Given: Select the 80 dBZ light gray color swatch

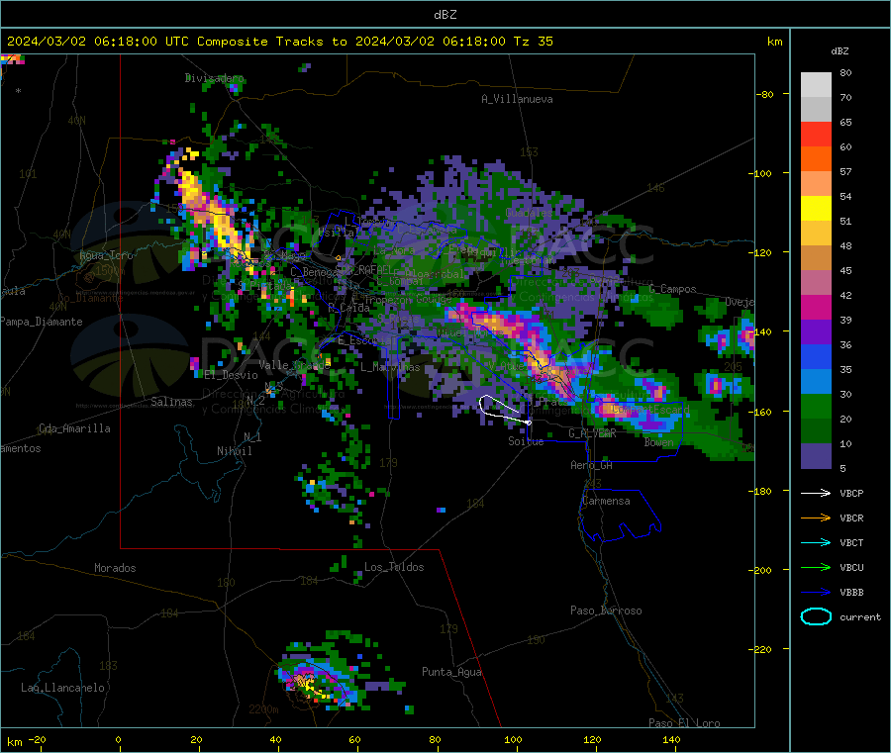Looking at the screenshot, I should [x=816, y=85].
